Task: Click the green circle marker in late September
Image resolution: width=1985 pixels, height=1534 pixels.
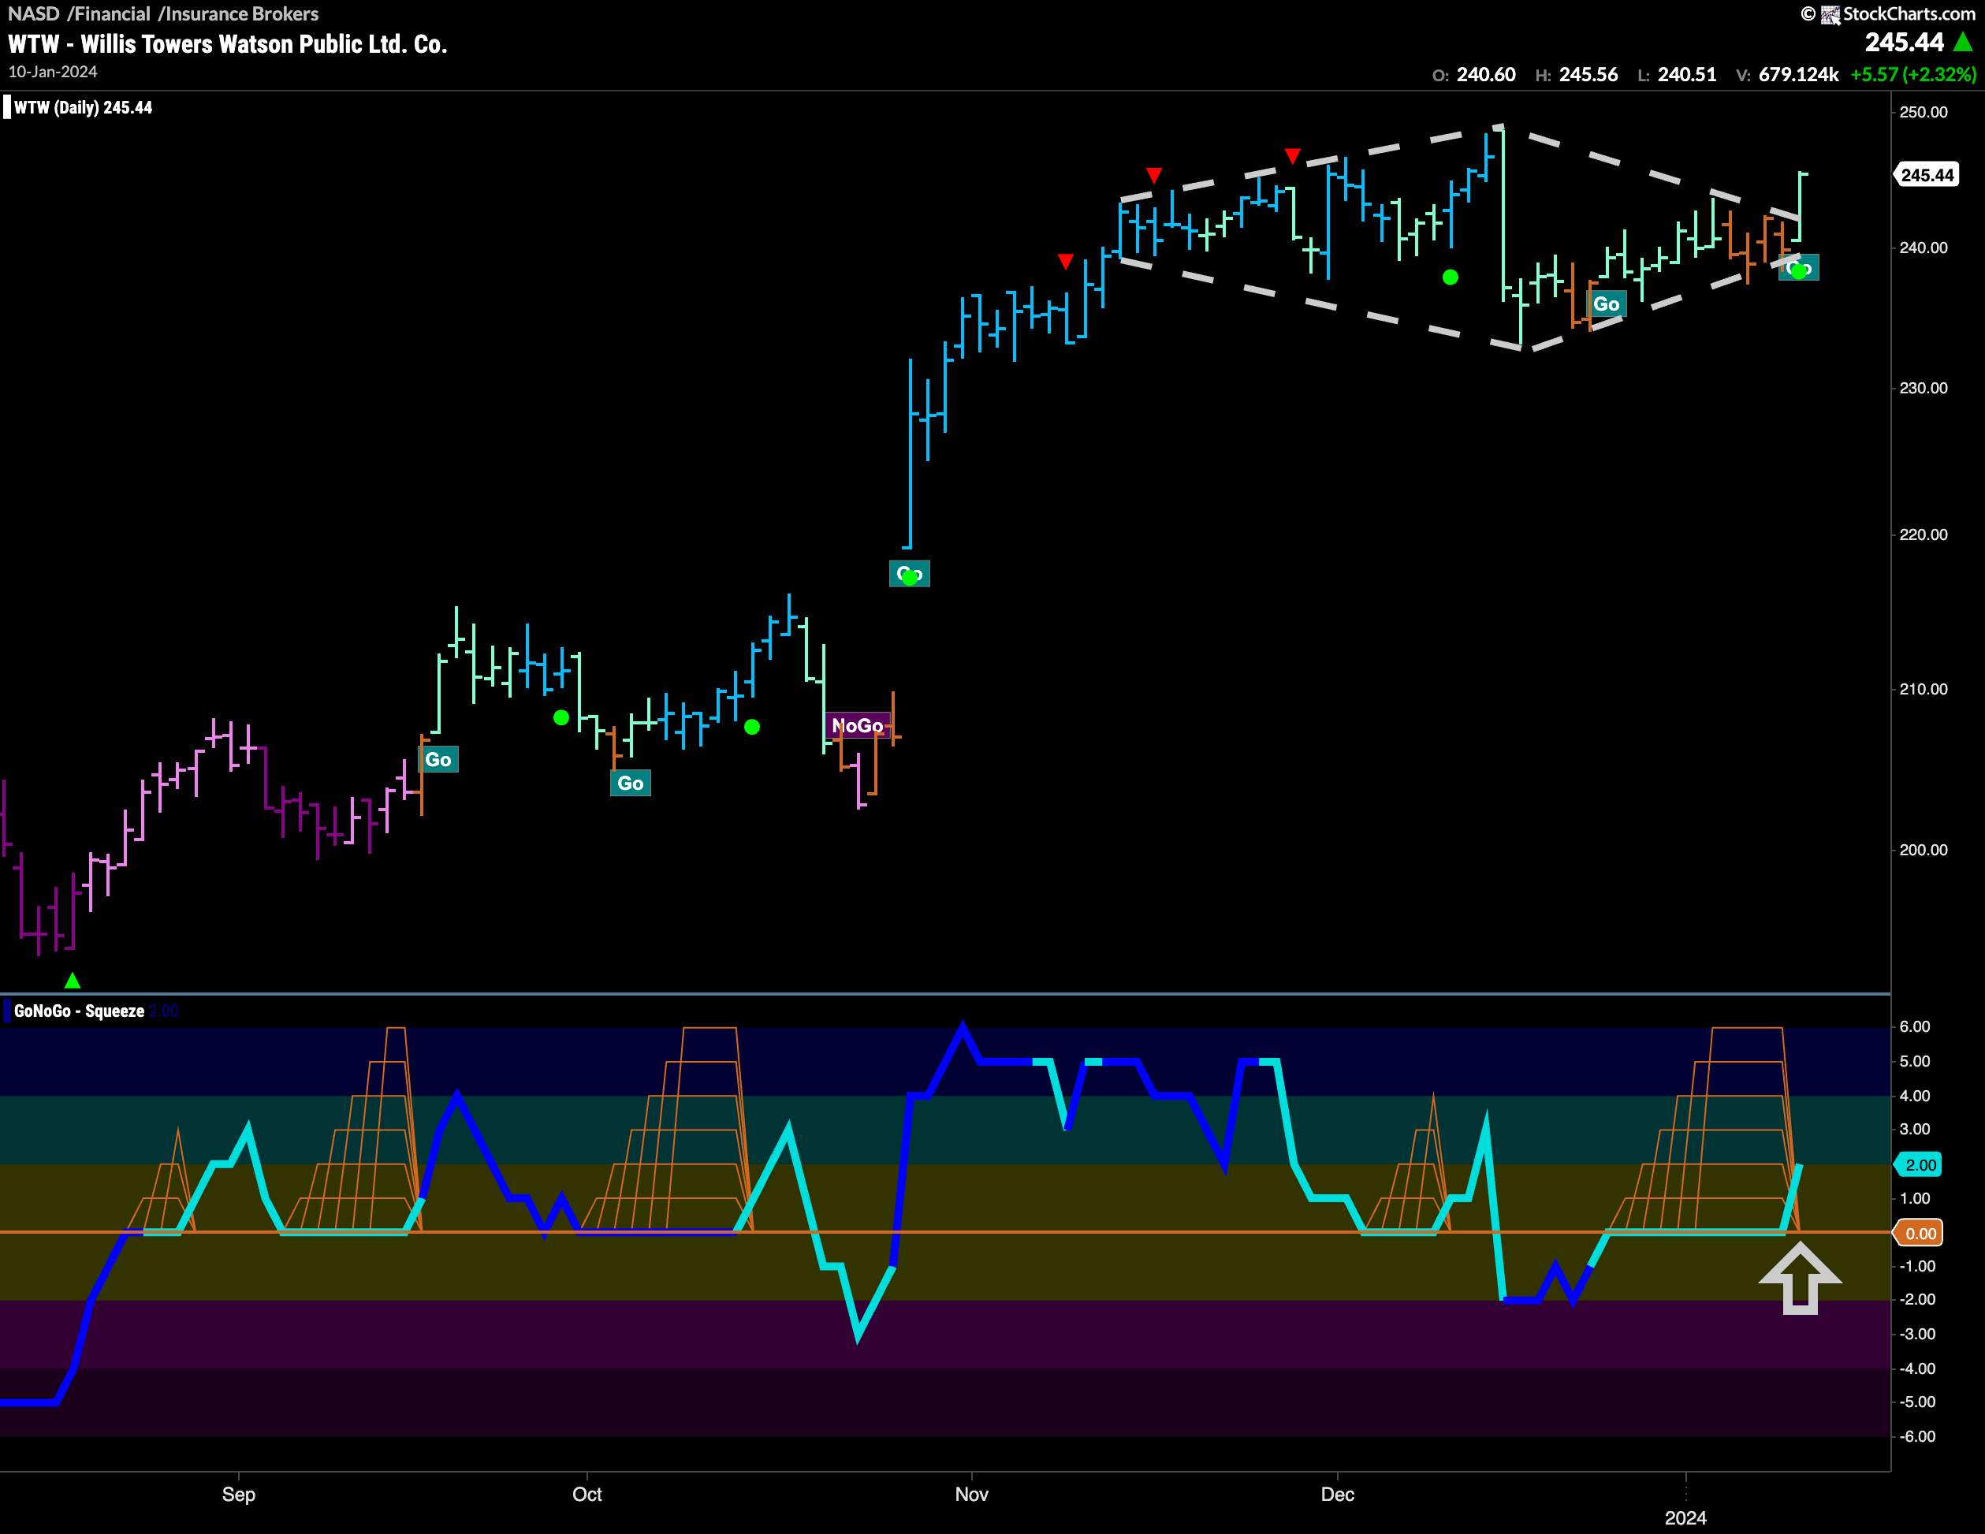Action: tap(562, 718)
